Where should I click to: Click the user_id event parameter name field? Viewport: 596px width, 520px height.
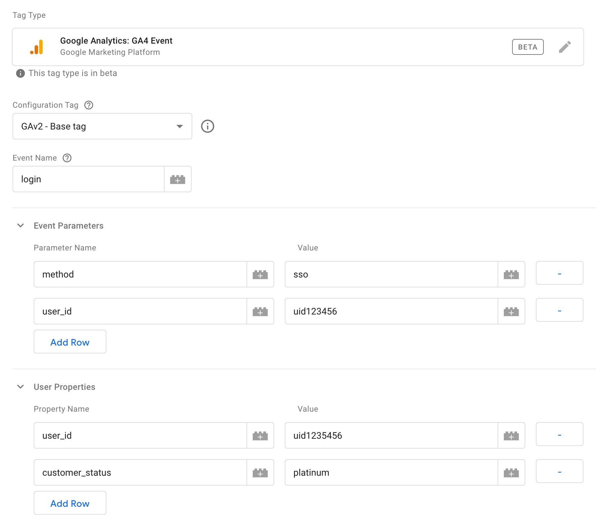pyautogui.click(x=140, y=311)
